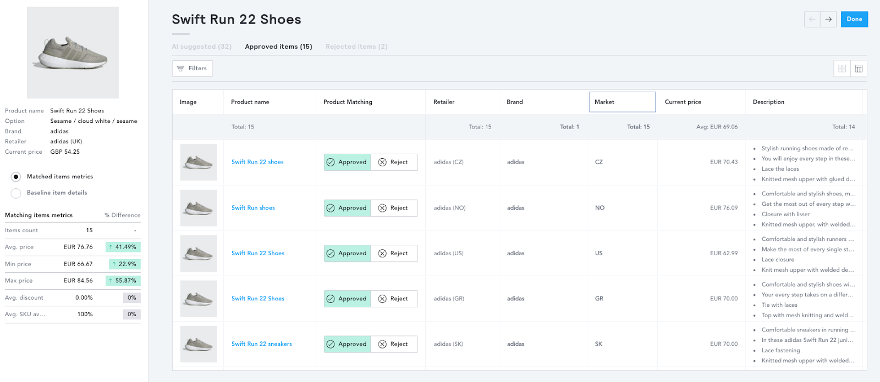The width and height of the screenshot is (880, 382).
Task: Click shoe thumbnail in adidas (GR) row
Action: (199, 299)
